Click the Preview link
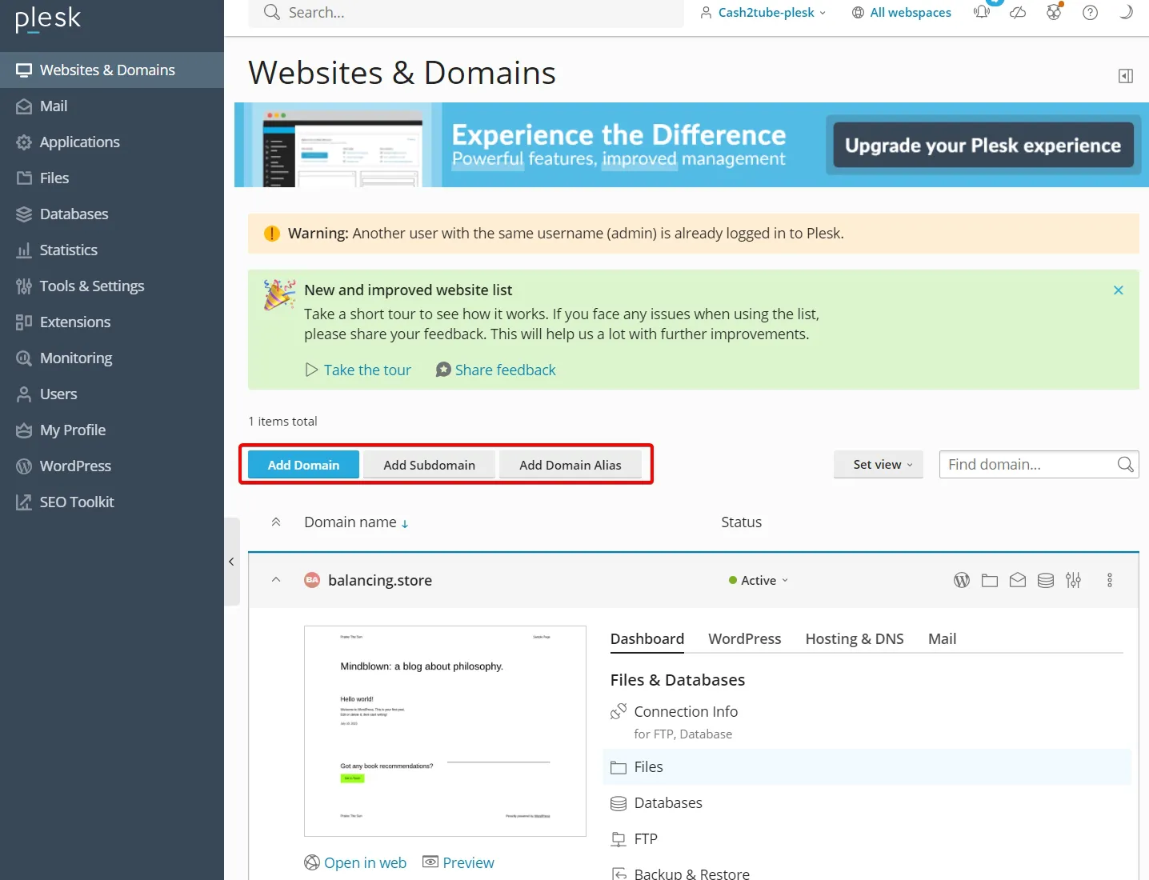 pyautogui.click(x=458, y=862)
